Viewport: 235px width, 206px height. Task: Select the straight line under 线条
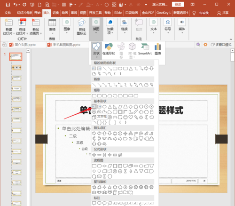[x=94, y=85]
